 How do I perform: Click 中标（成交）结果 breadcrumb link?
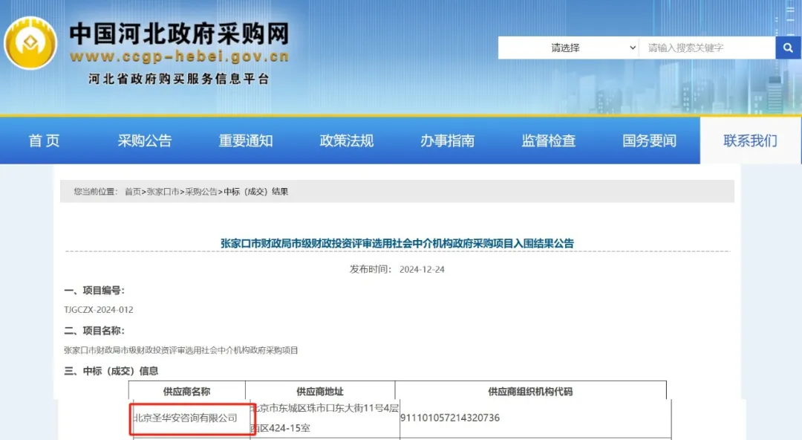[x=256, y=192]
